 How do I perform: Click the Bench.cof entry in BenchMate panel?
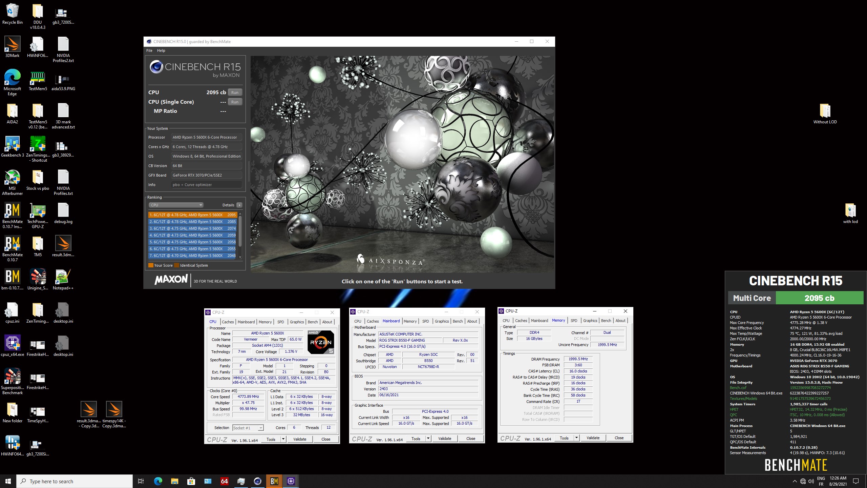738,388
